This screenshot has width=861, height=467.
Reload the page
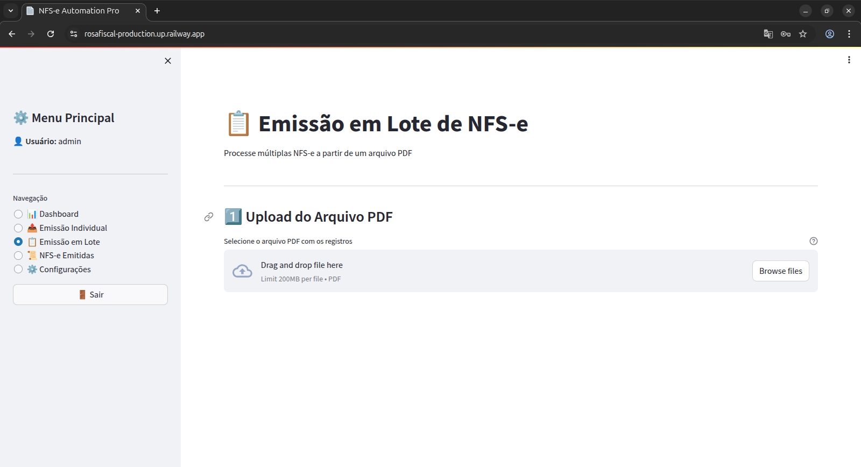(x=51, y=34)
